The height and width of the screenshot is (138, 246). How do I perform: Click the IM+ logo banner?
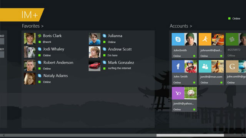22,15
